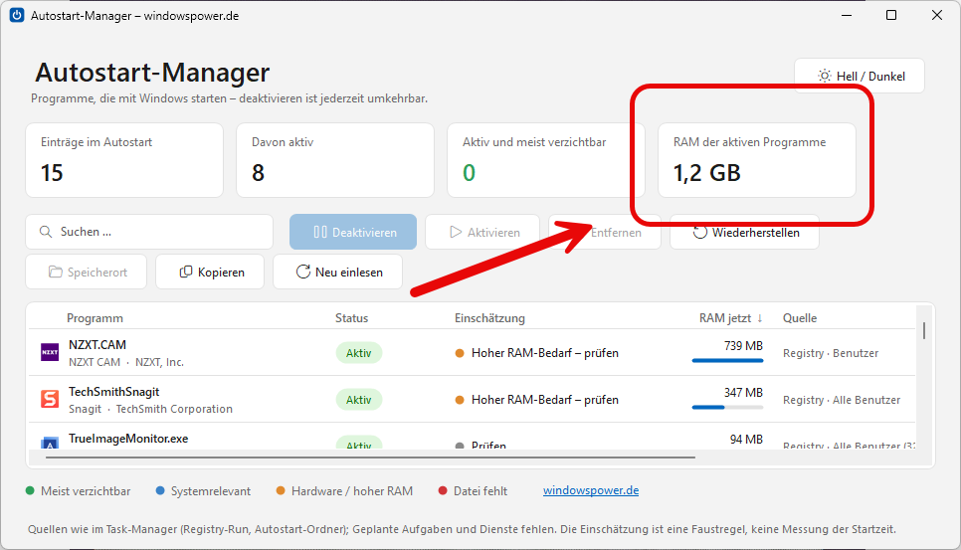This screenshot has height=550, width=961.
Task: Select the TrueImageMonitor.exe program name
Action: 128,439
